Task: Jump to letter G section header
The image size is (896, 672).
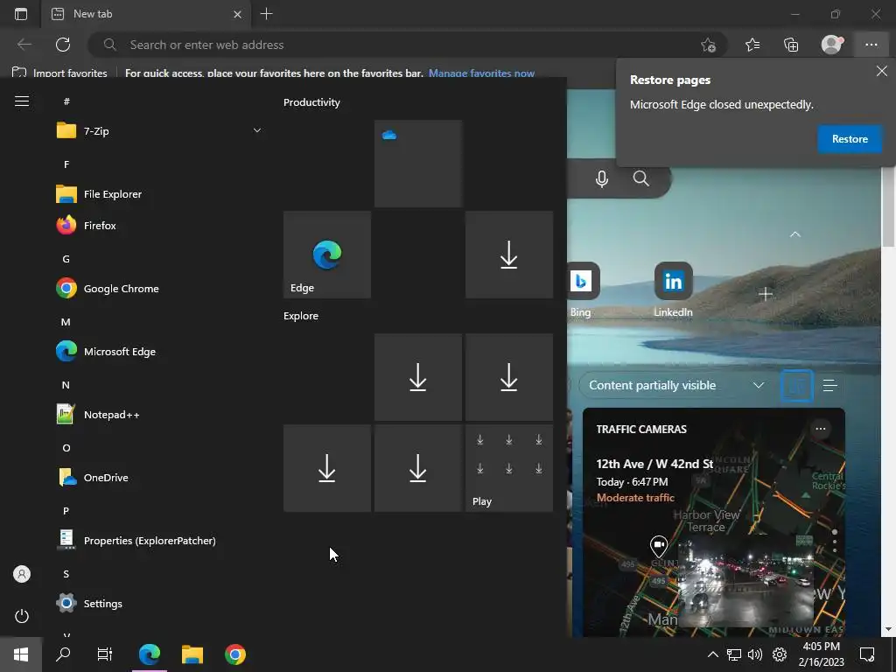Action: click(66, 259)
